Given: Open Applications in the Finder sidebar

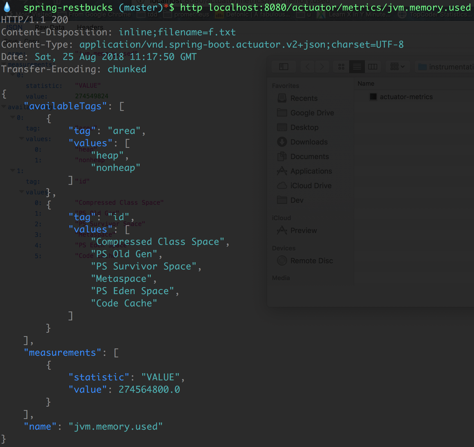Looking at the screenshot, I should [x=311, y=171].
